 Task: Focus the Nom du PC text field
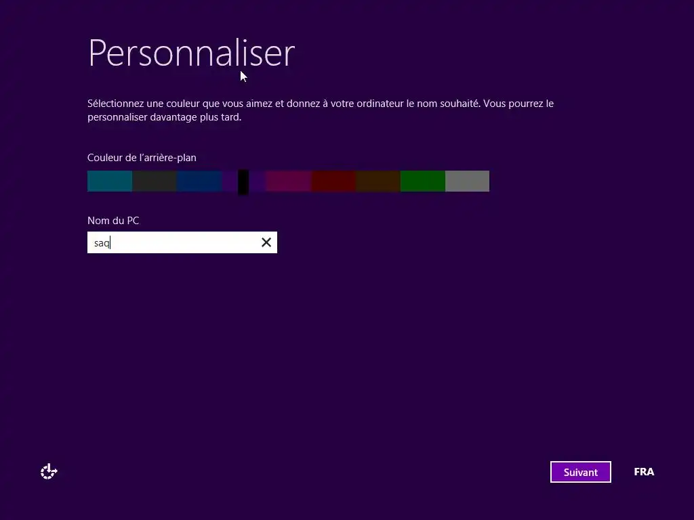[x=182, y=242]
